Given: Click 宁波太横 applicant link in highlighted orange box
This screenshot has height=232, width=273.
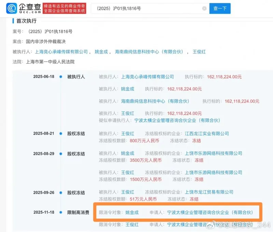Looking at the screenshot, I should coord(210,213).
